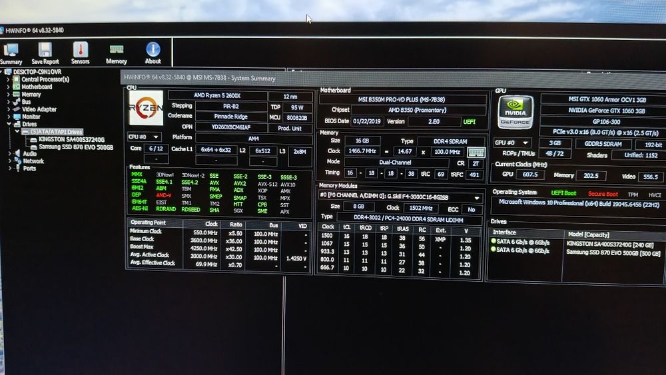Click the Prod. Unit field

tap(290, 129)
